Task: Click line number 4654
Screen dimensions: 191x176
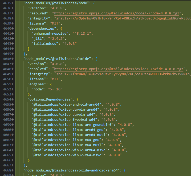Action: click(7, 99)
